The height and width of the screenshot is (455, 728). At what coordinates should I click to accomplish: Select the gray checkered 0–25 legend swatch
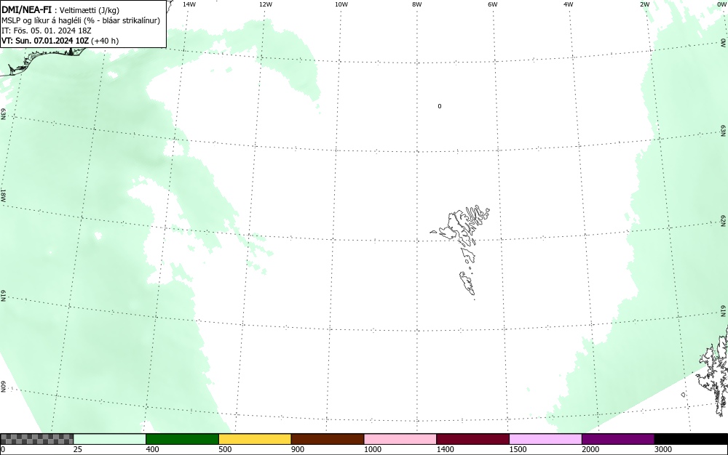(36, 439)
